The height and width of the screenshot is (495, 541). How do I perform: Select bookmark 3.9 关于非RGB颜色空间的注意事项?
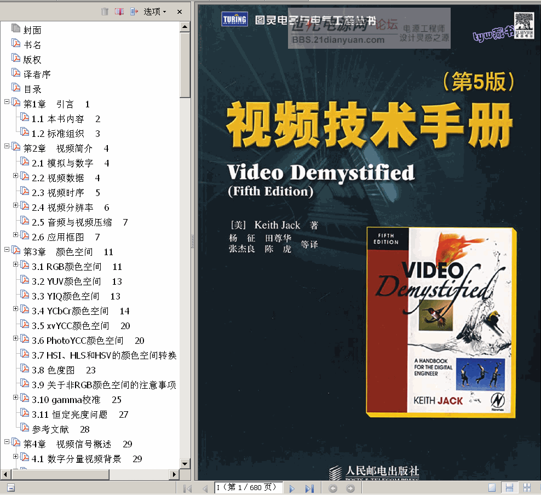point(104,385)
